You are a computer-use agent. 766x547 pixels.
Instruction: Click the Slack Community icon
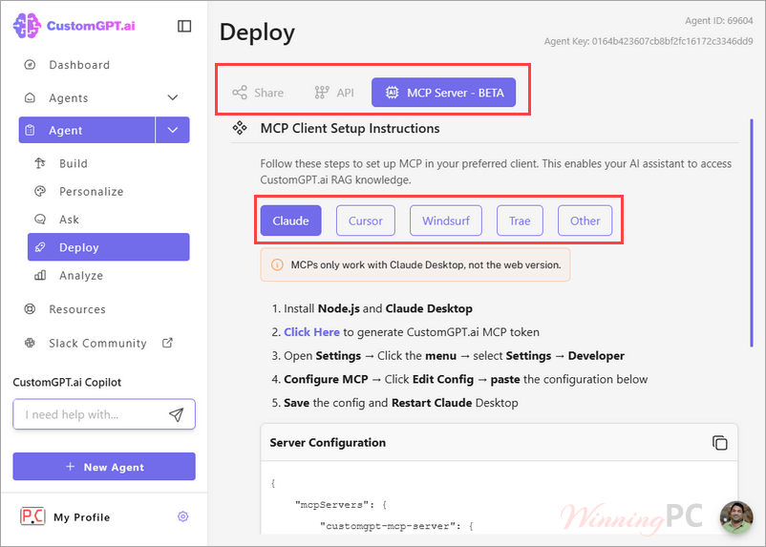[30, 343]
